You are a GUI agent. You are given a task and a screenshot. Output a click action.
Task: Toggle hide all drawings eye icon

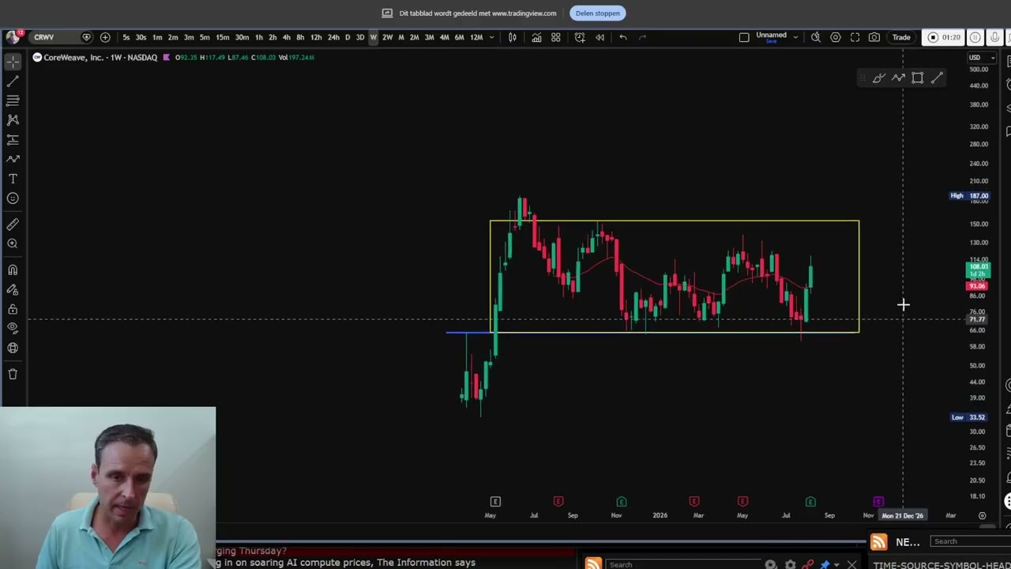tap(13, 328)
